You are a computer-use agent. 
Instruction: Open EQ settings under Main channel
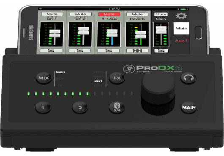(161, 50)
